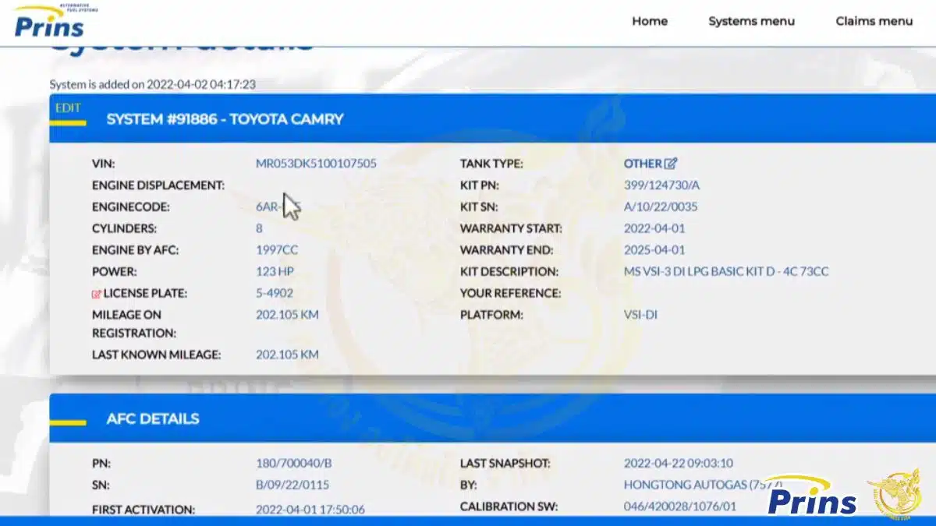The height and width of the screenshot is (526, 936).
Task: Click the KIT PN value 399/124730/A
Action: click(662, 185)
